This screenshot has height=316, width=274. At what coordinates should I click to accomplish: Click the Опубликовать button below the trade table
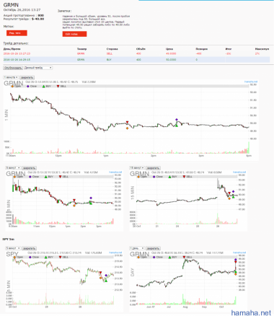pyautogui.click(x=13, y=68)
